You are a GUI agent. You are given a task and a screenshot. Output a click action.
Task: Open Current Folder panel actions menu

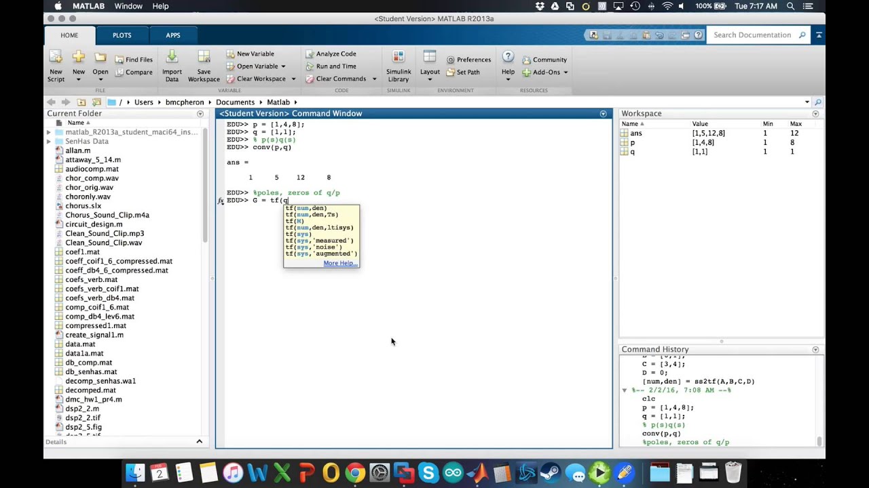click(200, 114)
